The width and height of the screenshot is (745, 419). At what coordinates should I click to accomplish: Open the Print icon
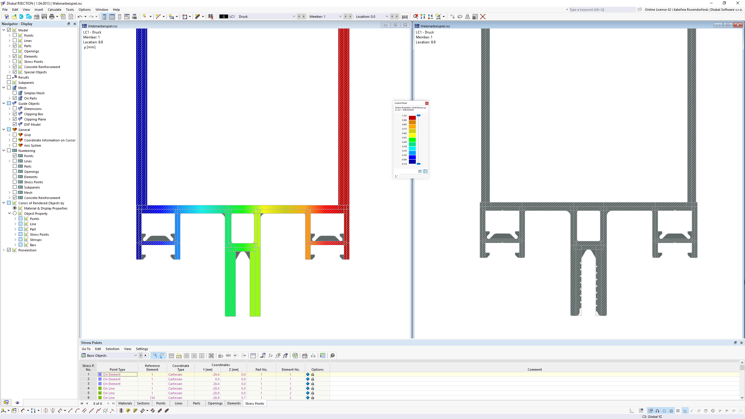click(x=52, y=17)
